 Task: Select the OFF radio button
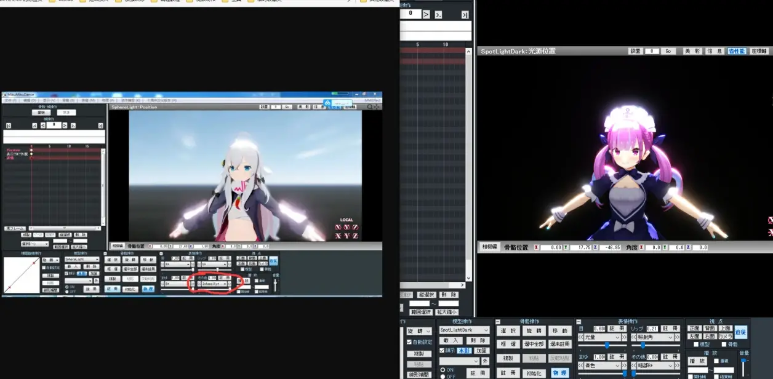pyautogui.click(x=443, y=376)
